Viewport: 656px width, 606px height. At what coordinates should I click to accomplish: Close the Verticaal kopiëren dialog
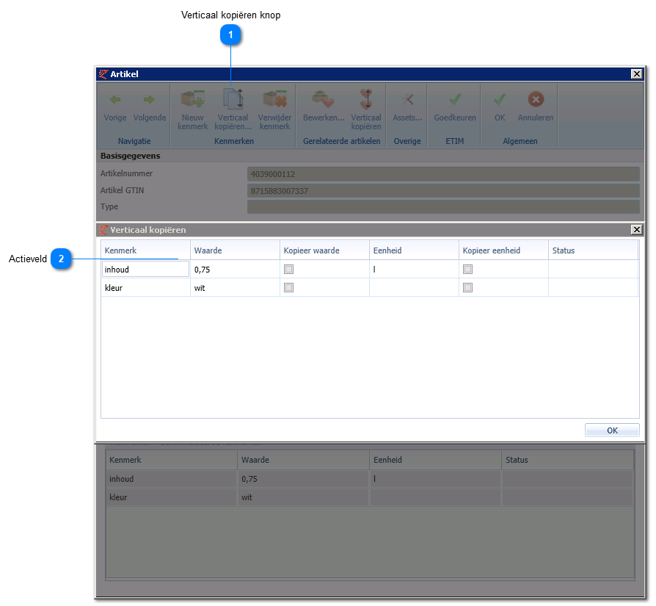click(x=636, y=229)
